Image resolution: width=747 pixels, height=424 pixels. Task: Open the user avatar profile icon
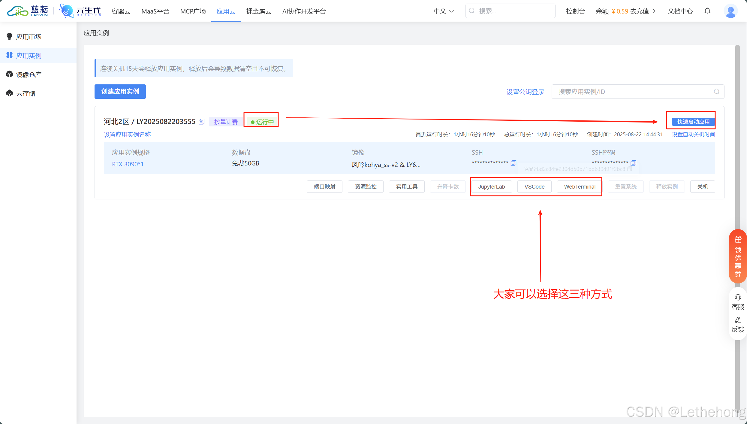pos(730,11)
